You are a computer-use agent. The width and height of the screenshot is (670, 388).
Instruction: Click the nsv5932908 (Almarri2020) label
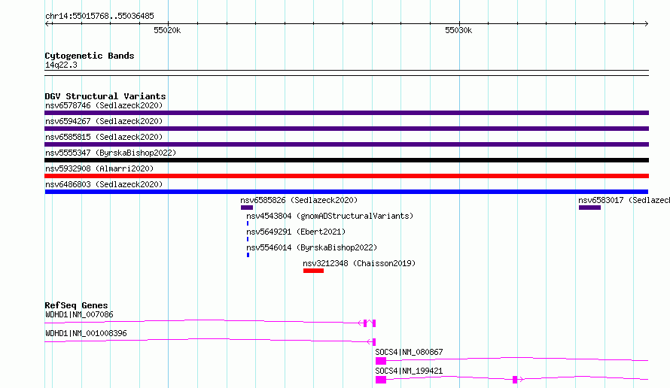pyautogui.click(x=99, y=168)
